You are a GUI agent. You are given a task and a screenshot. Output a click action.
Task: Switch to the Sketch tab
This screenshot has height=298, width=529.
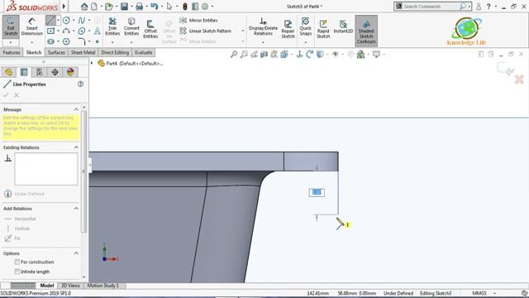tap(34, 52)
